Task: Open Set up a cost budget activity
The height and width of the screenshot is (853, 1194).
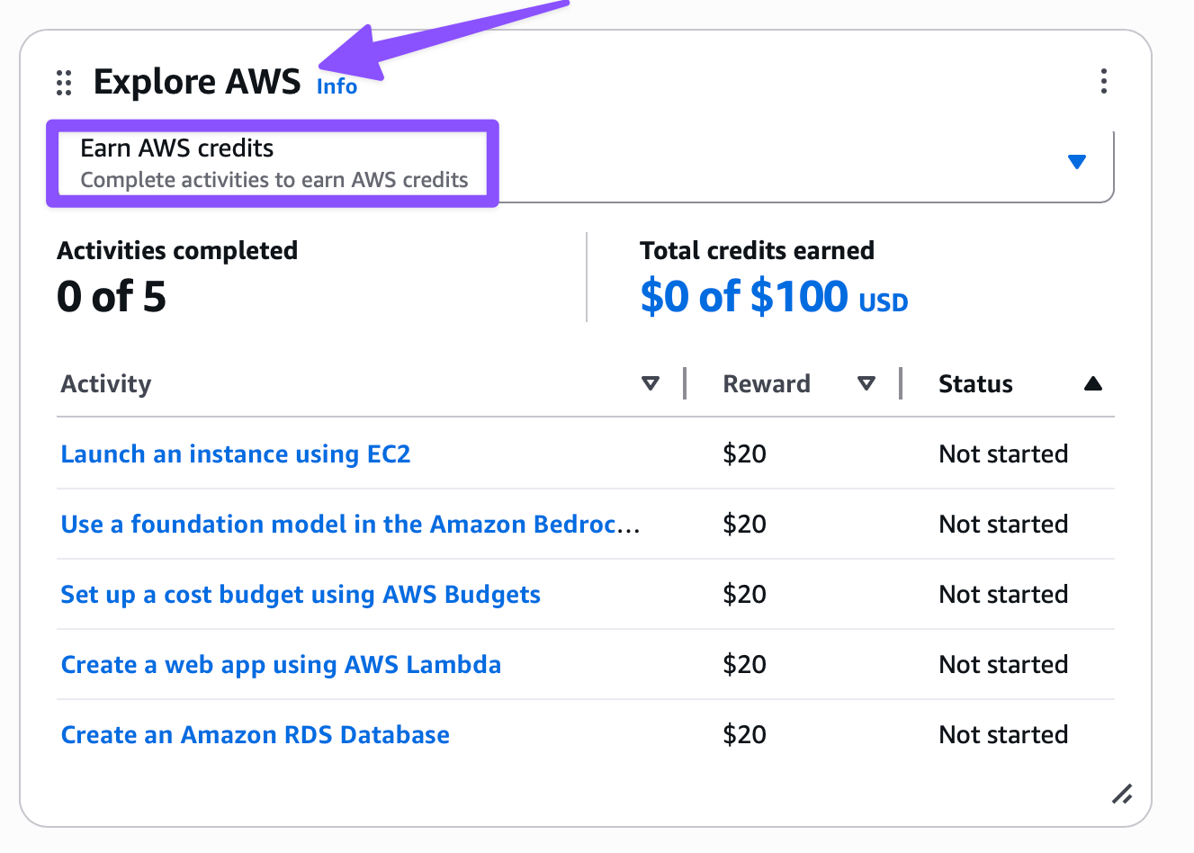Action: pos(301,595)
